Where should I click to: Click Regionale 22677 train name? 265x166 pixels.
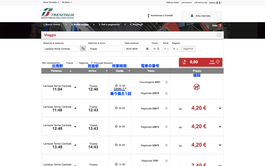[150, 109]
